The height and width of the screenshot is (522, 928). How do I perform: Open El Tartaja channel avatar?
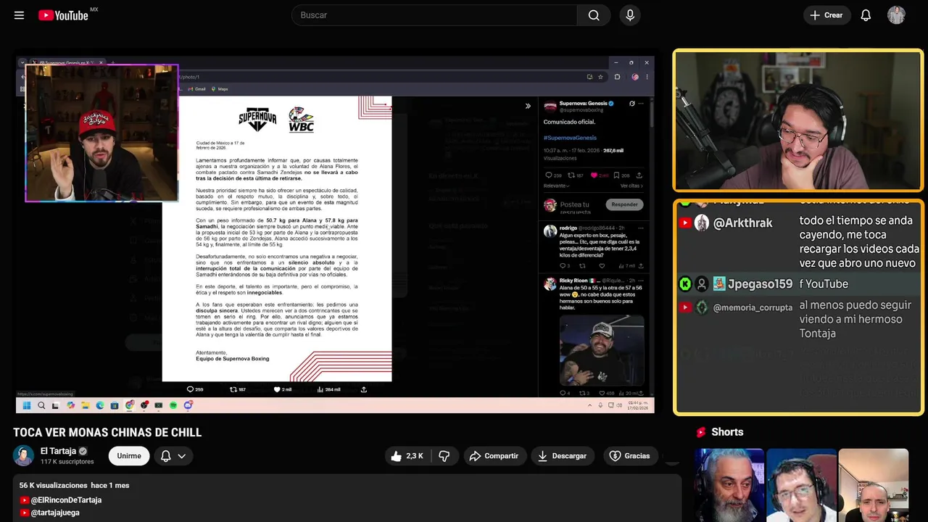pos(23,455)
